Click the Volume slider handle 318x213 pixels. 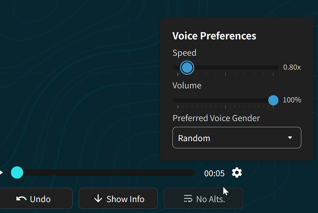273,100
